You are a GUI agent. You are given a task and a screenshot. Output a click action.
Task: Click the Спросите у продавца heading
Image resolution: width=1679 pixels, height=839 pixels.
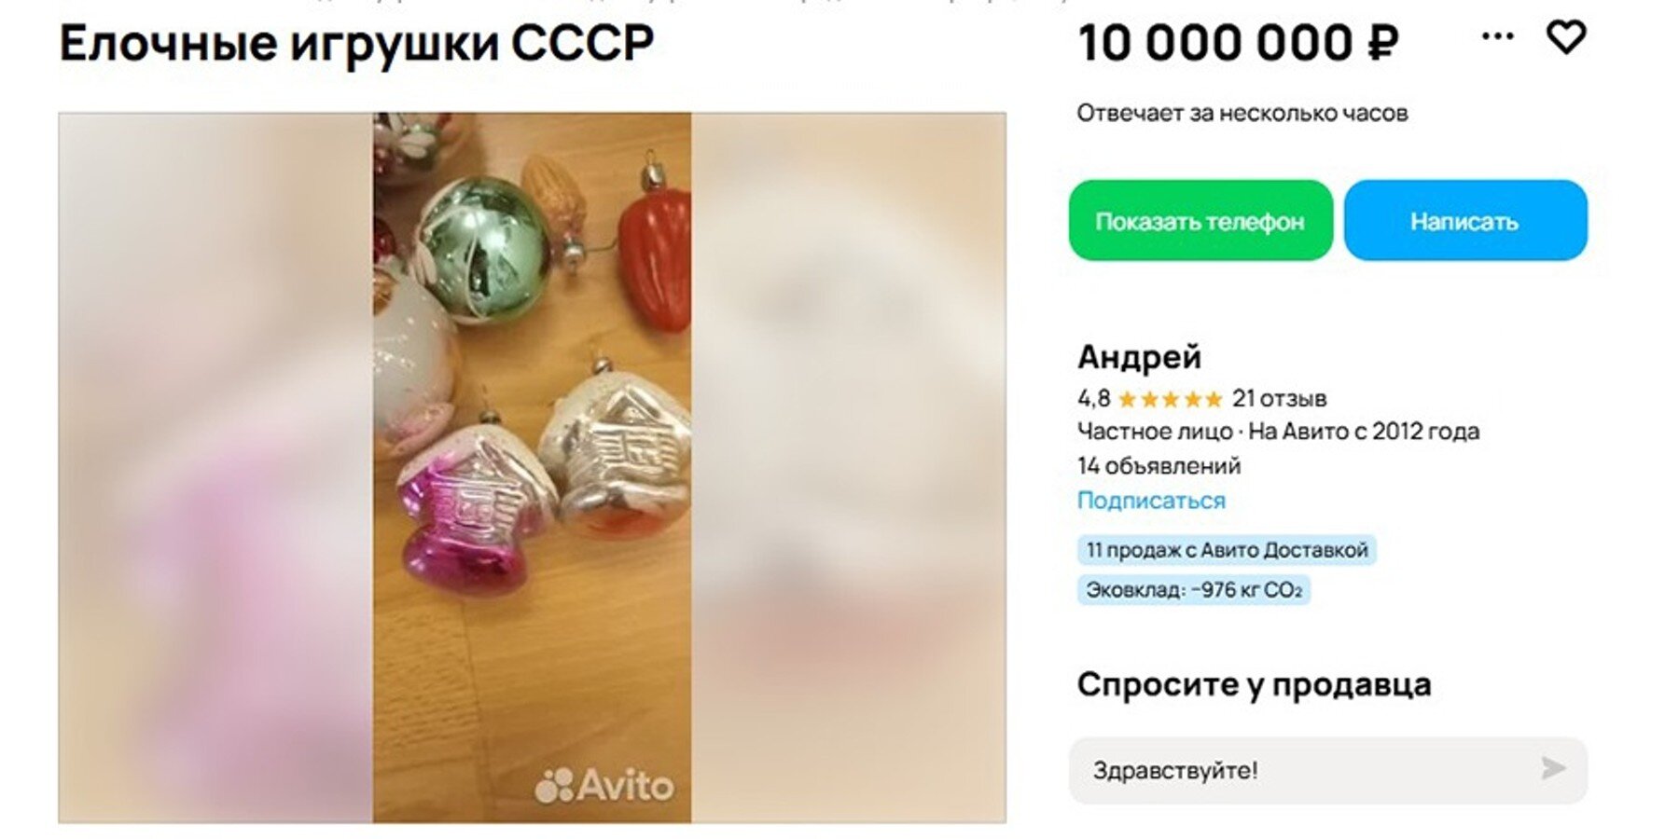tap(1254, 684)
